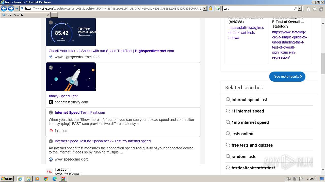Image resolution: width=325 pixels, height=182 pixels.
Task: Search related 'random tests'
Action: point(244,156)
